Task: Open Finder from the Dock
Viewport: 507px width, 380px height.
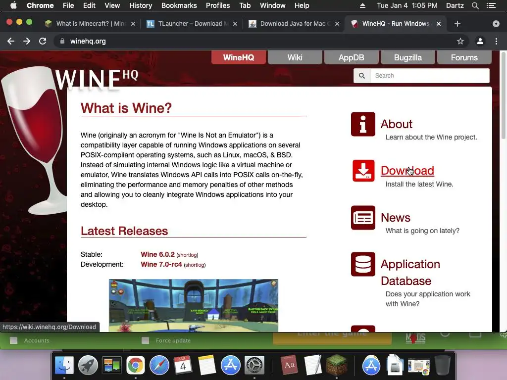Action: pyautogui.click(x=64, y=366)
